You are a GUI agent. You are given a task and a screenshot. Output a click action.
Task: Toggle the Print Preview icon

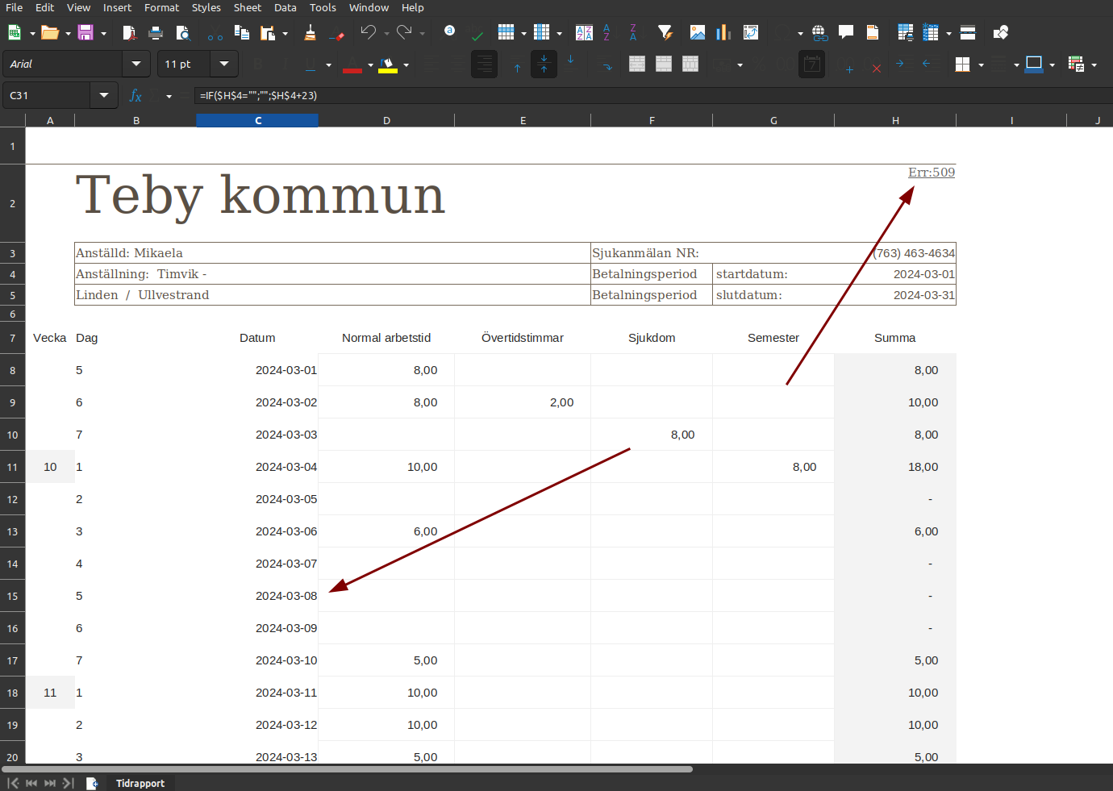tap(183, 32)
